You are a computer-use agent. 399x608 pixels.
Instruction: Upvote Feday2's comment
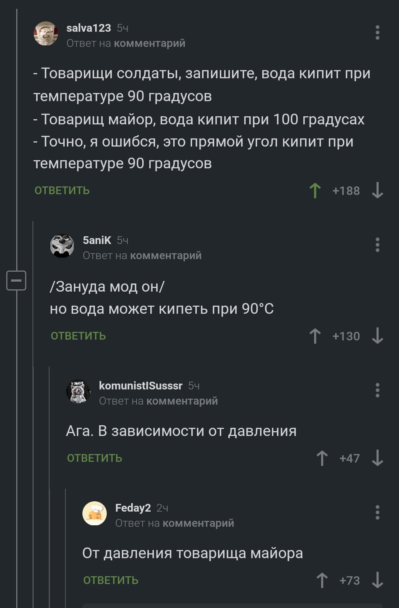(322, 580)
